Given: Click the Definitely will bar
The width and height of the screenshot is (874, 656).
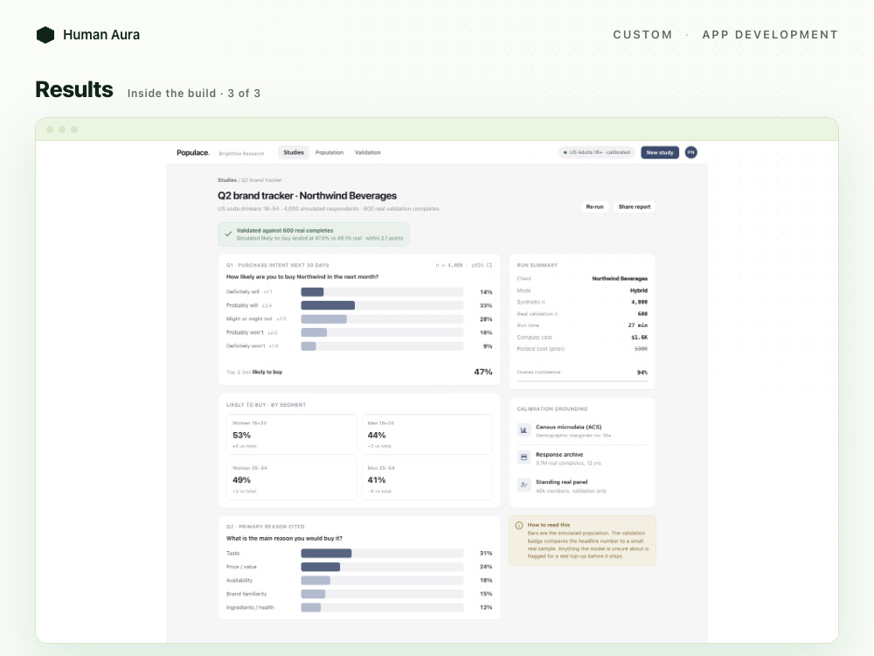Looking at the screenshot, I should [382, 292].
